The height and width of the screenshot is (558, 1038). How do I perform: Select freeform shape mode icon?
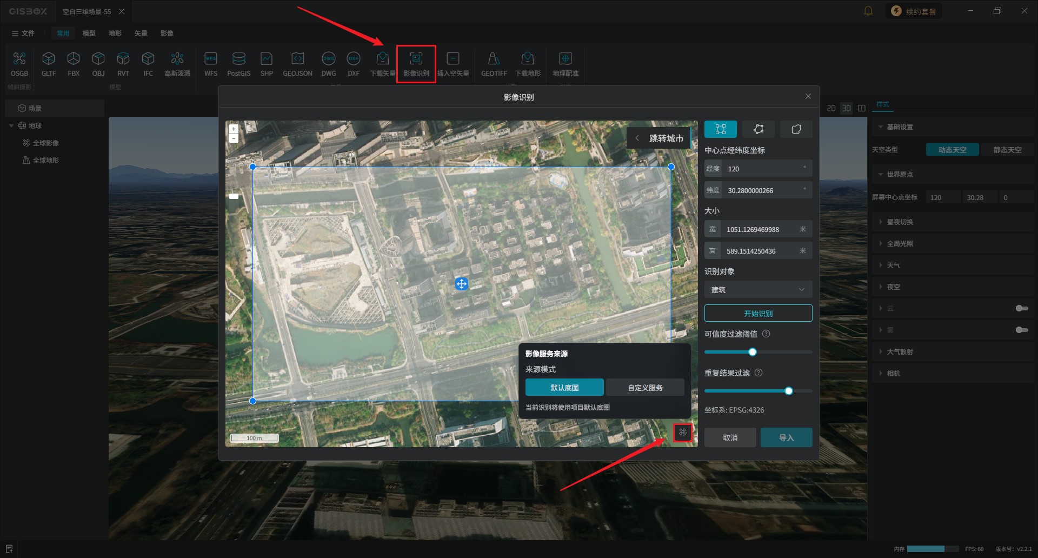pyautogui.click(x=796, y=129)
